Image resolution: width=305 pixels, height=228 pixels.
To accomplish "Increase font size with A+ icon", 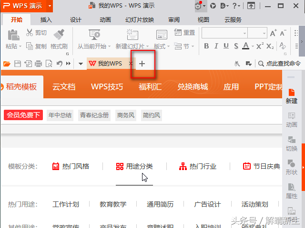I will 273,33.
